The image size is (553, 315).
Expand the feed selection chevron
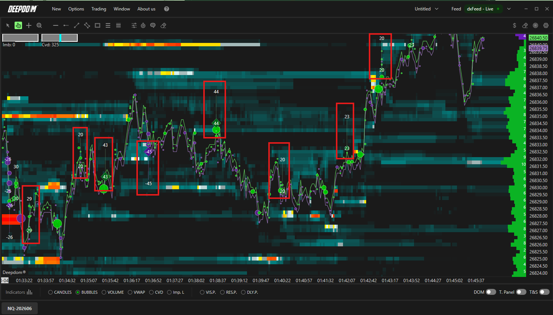[x=509, y=9]
